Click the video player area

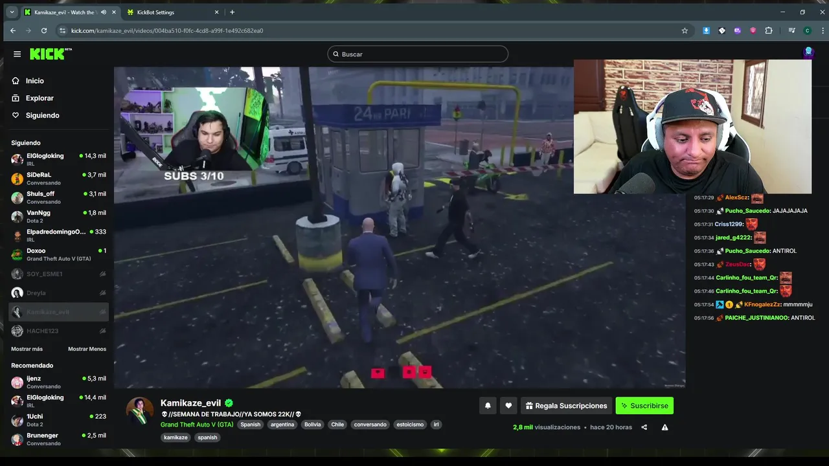[400, 227]
